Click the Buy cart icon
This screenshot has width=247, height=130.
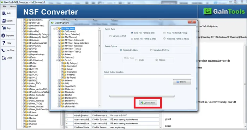click(x=4, y=28)
